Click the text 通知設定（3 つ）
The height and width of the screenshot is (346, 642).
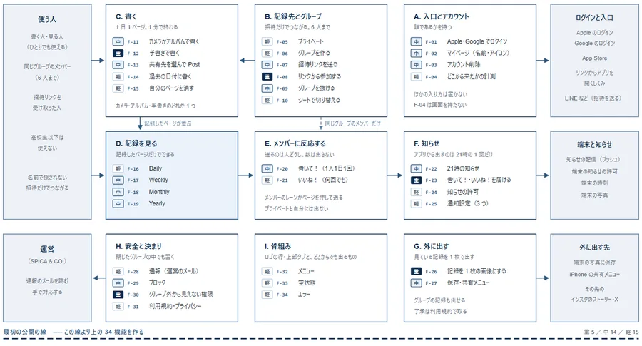[467, 203]
